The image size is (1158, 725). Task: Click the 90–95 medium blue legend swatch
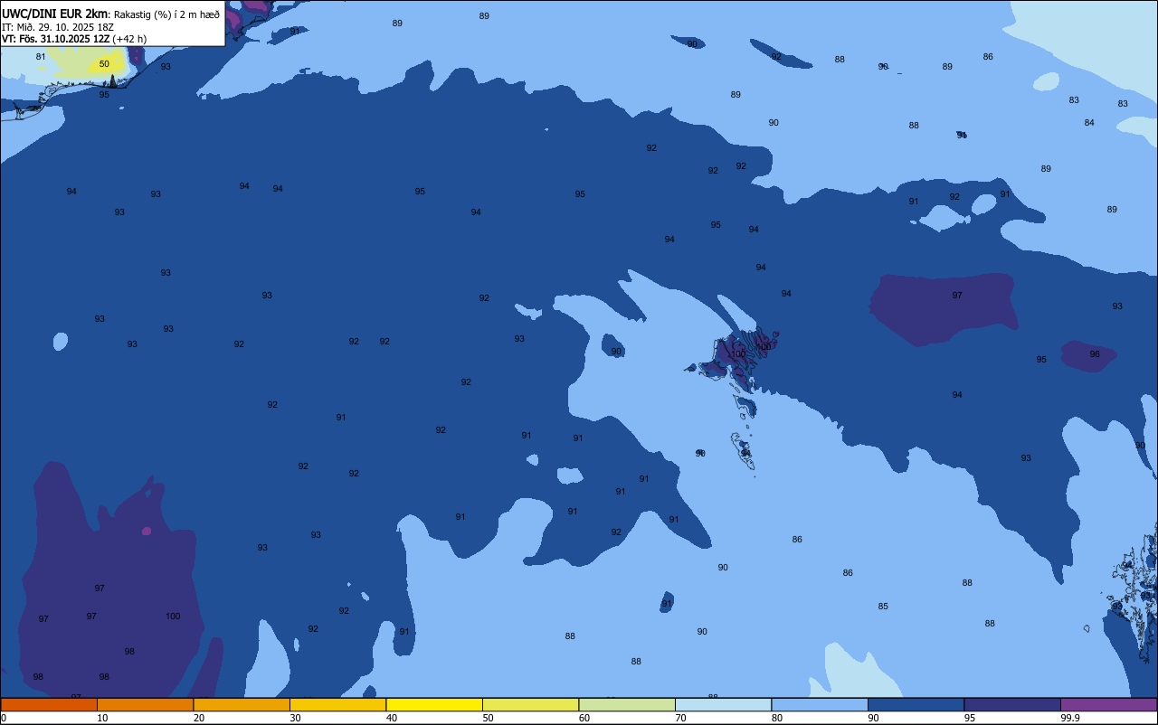click(916, 704)
